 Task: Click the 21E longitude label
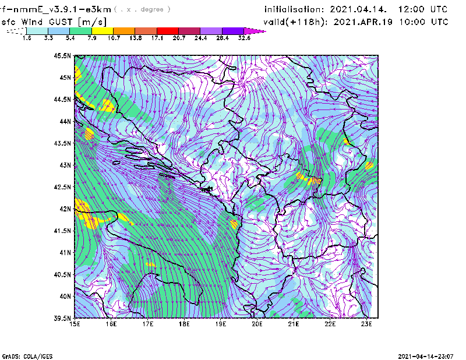click(x=294, y=324)
